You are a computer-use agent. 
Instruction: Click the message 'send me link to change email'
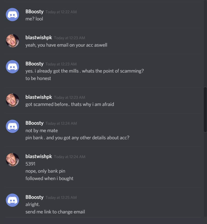55,212
